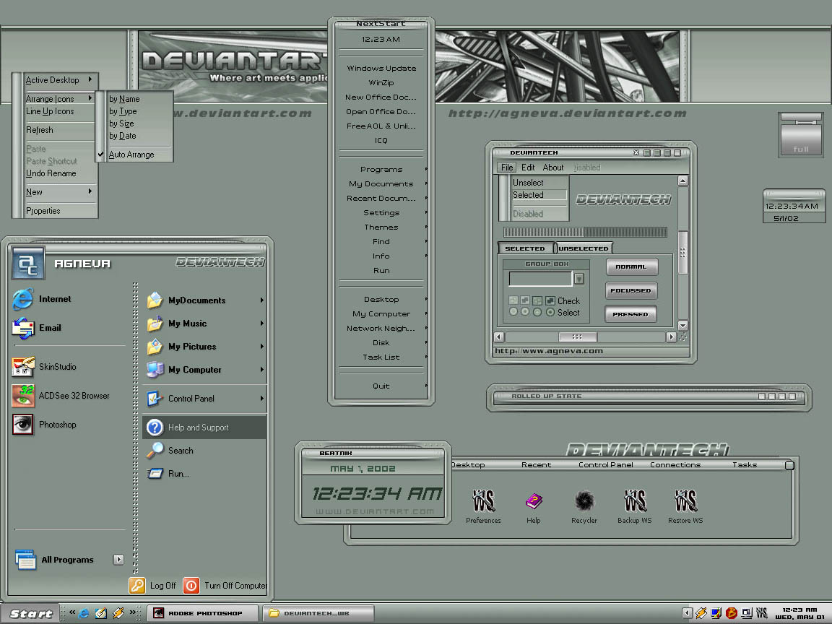Open ACDSee 32 Browser icon
832x624 pixels.
point(23,396)
